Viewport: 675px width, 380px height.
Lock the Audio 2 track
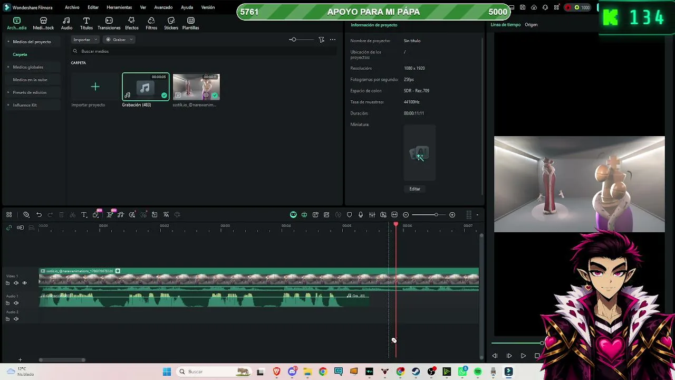click(x=7, y=319)
